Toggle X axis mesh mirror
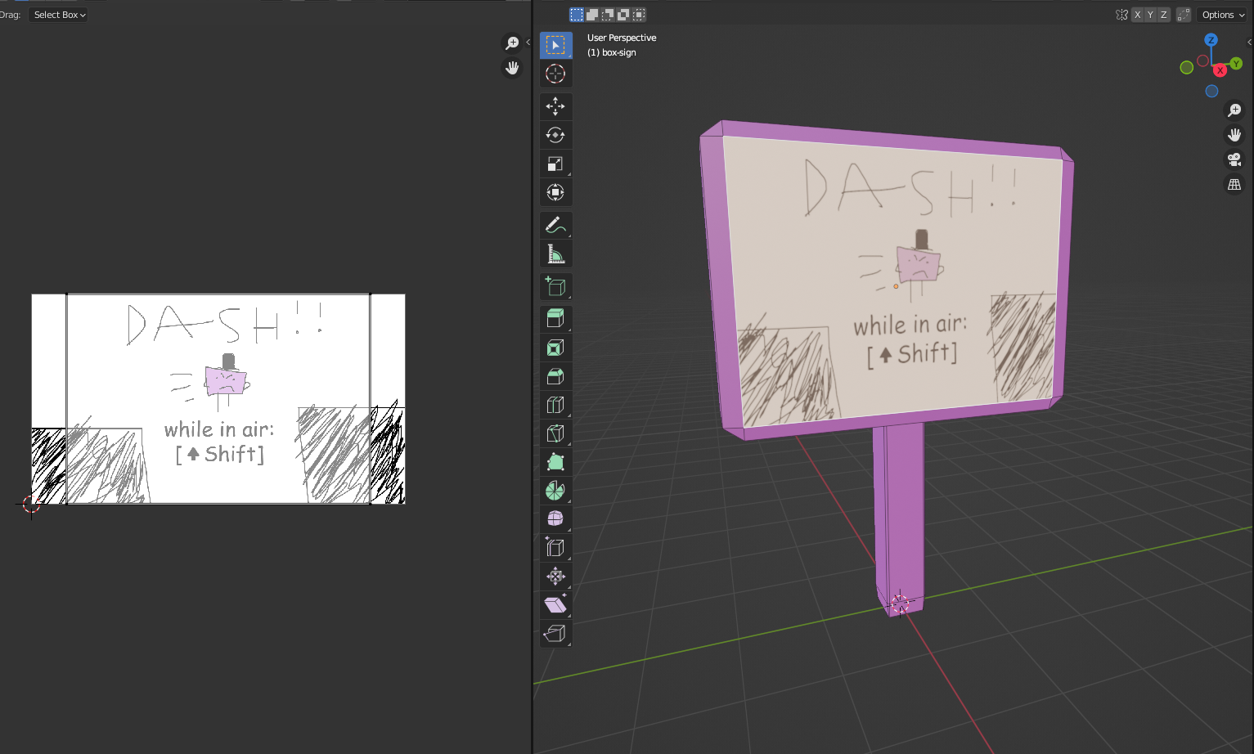1254x754 pixels. (x=1137, y=15)
